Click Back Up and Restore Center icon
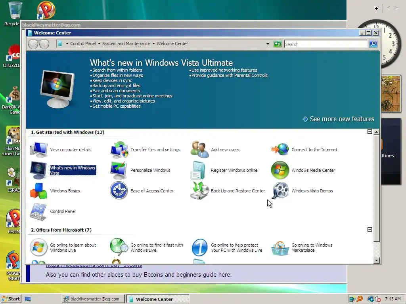This screenshot has height=304, width=406. (x=200, y=190)
